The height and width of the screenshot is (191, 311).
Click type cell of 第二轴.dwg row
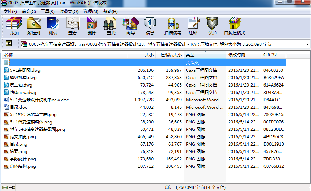201,85
